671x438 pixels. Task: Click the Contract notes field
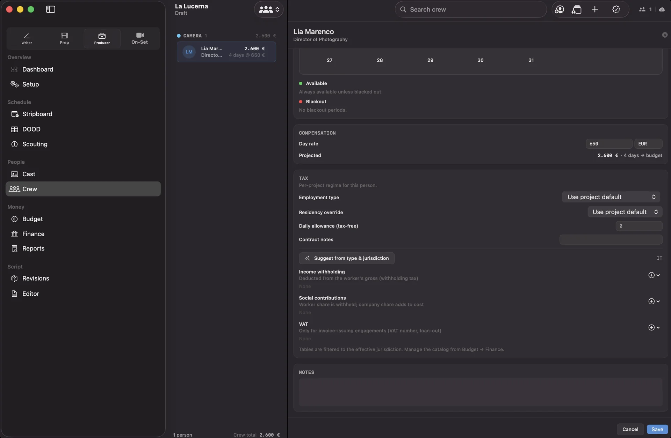click(x=611, y=240)
